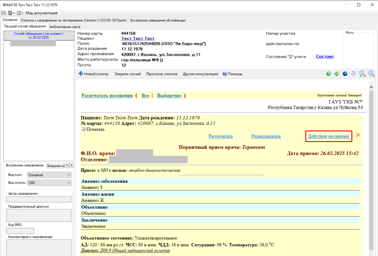
Task: Open the Вид конс. dropdown
Action: (49, 175)
